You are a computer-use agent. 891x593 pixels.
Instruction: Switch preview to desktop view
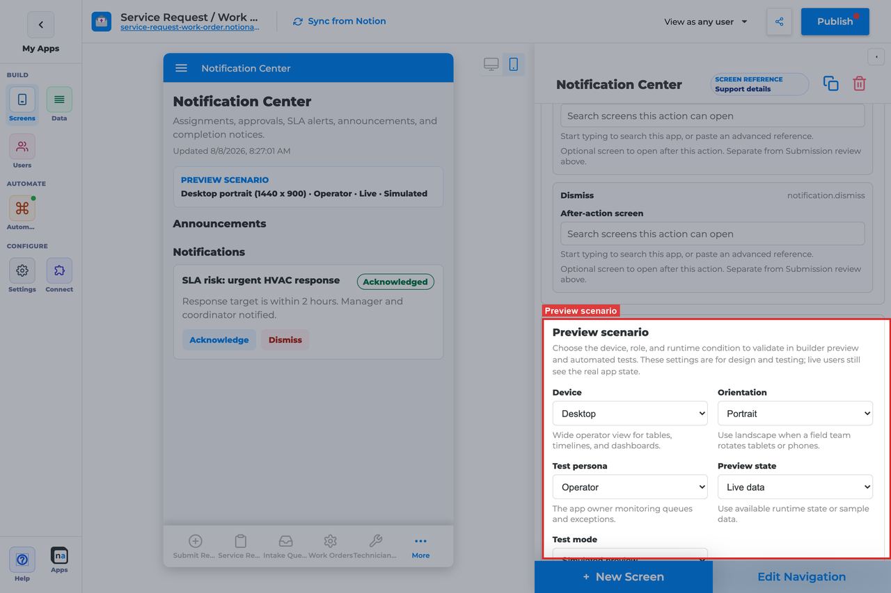coord(491,65)
